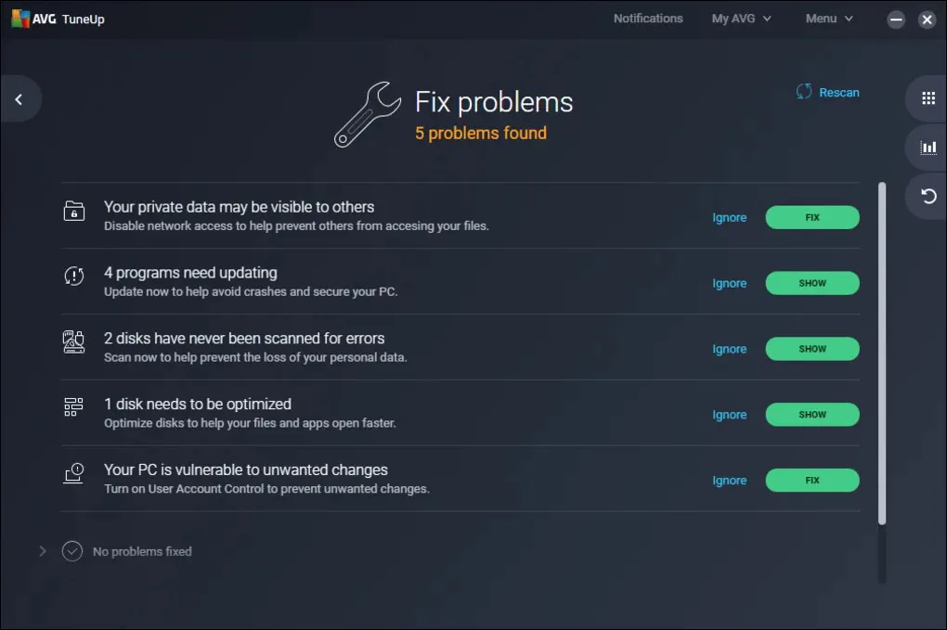Image resolution: width=947 pixels, height=630 pixels.
Task: Open the Menu dropdown
Action: tap(828, 19)
